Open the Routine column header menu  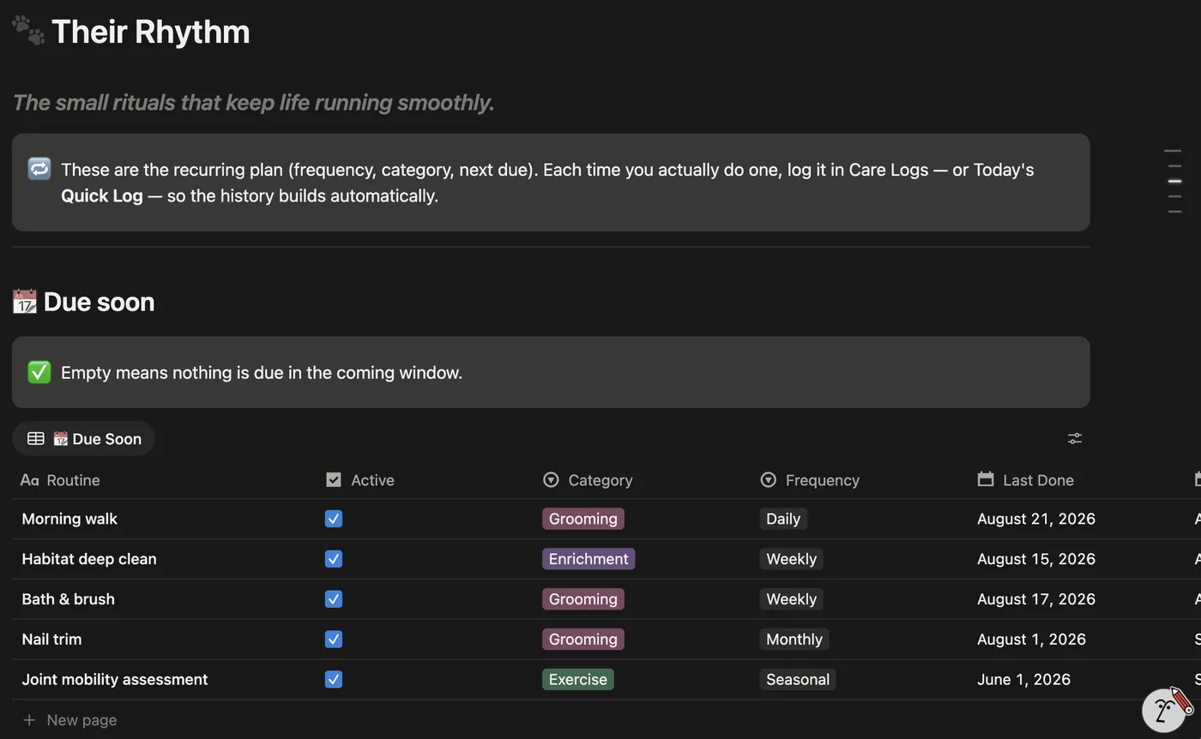point(60,480)
